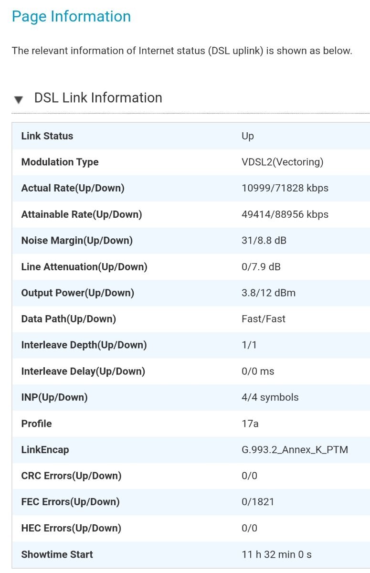Collapse the DSL Link Information section
370x573 pixels.
tap(18, 99)
